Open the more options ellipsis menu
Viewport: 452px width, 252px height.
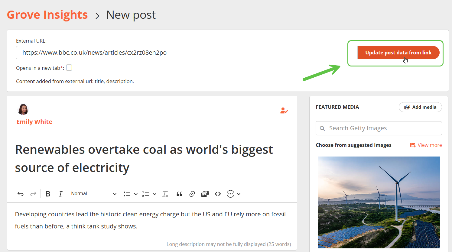point(230,194)
